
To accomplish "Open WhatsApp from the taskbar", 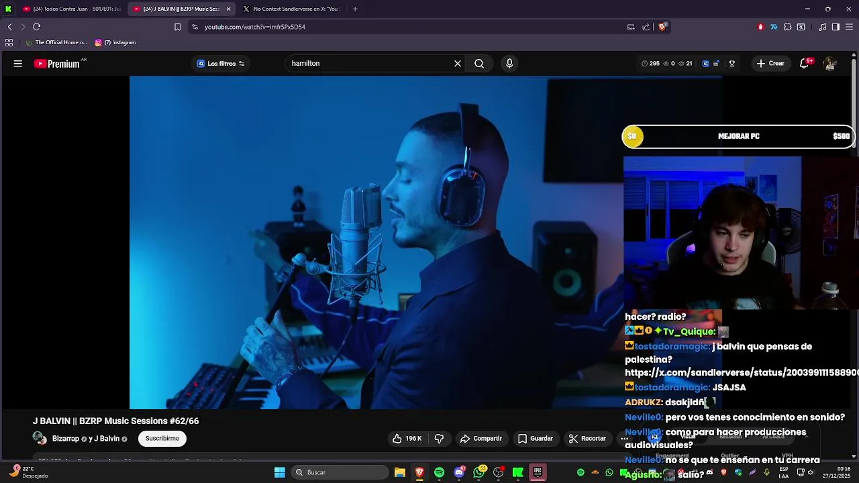I will pyautogui.click(x=478, y=472).
